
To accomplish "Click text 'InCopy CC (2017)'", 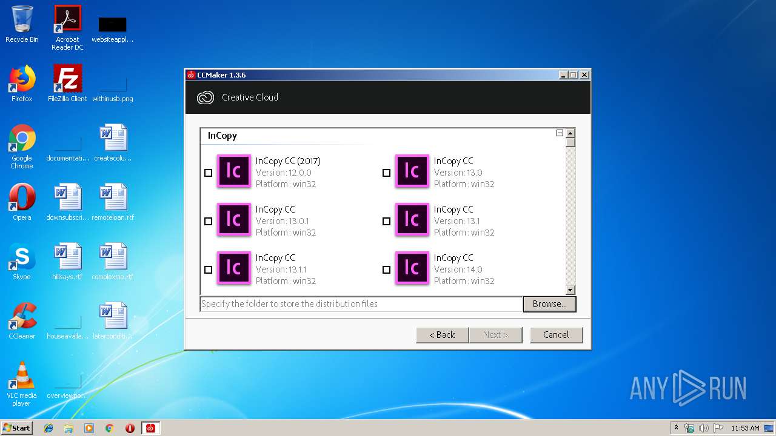I will 288,161.
